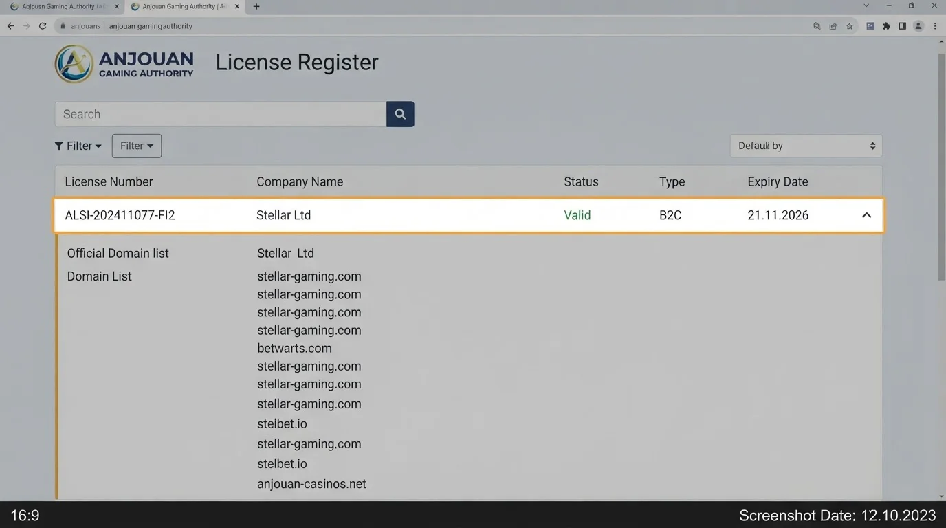The image size is (946, 528).
Task: Switch to the inactive Aojpusn Gaming Authority tab
Action: (63, 7)
